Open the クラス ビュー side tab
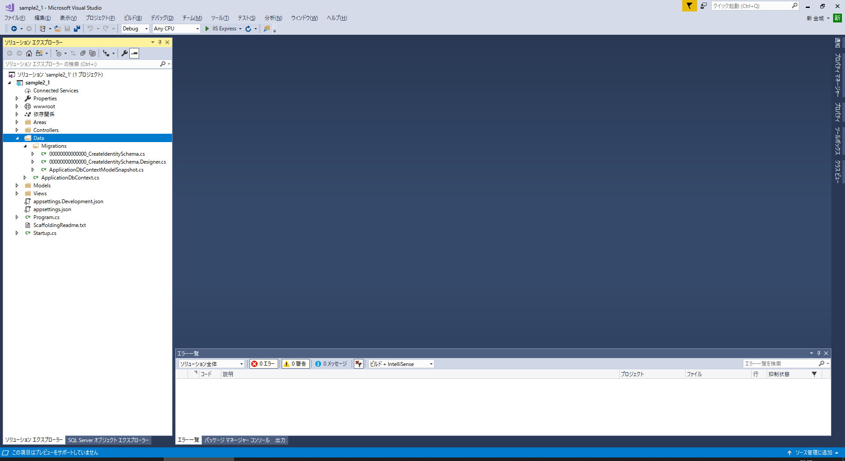 838,171
